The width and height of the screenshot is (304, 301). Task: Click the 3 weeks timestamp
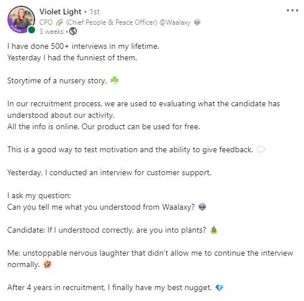tap(51, 32)
